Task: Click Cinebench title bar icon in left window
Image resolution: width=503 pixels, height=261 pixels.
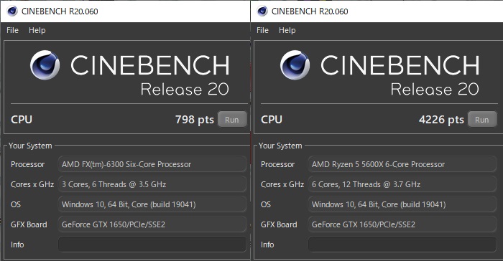Action: click(12, 11)
